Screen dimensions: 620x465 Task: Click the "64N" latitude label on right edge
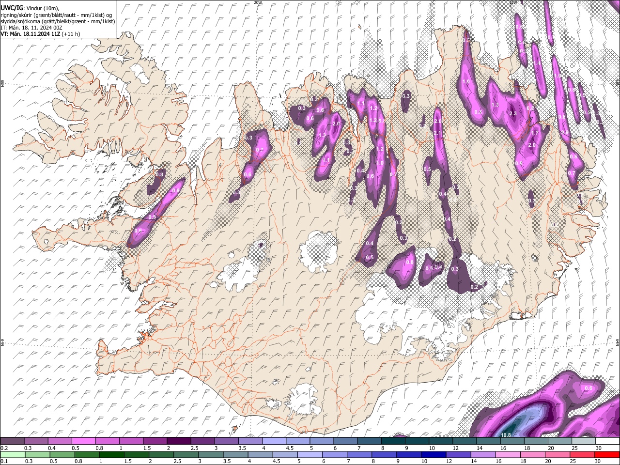(618, 341)
